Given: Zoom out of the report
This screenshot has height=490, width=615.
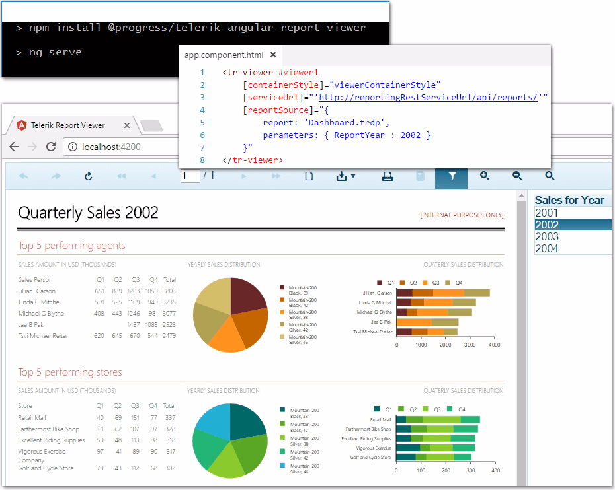Looking at the screenshot, I should point(516,176).
